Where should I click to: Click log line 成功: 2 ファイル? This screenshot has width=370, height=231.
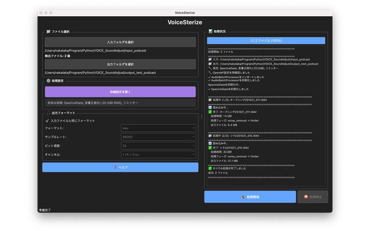pos(218,173)
